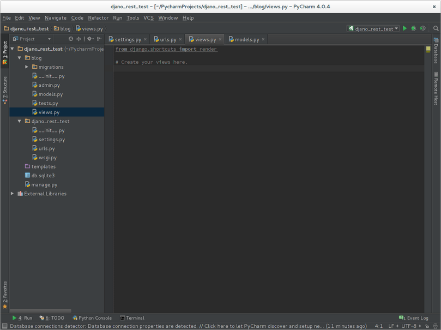441x330 pixels.
Task: Open the Navigate menu
Action: click(x=56, y=17)
